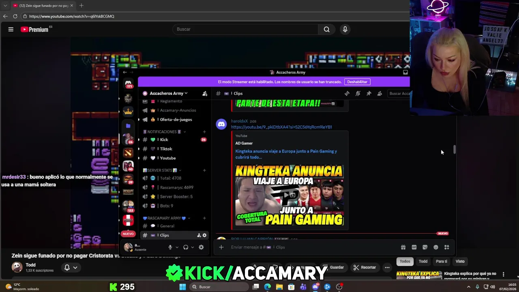Open Discord user settings gear
Viewport: 519px width, 292px height.
click(x=201, y=247)
